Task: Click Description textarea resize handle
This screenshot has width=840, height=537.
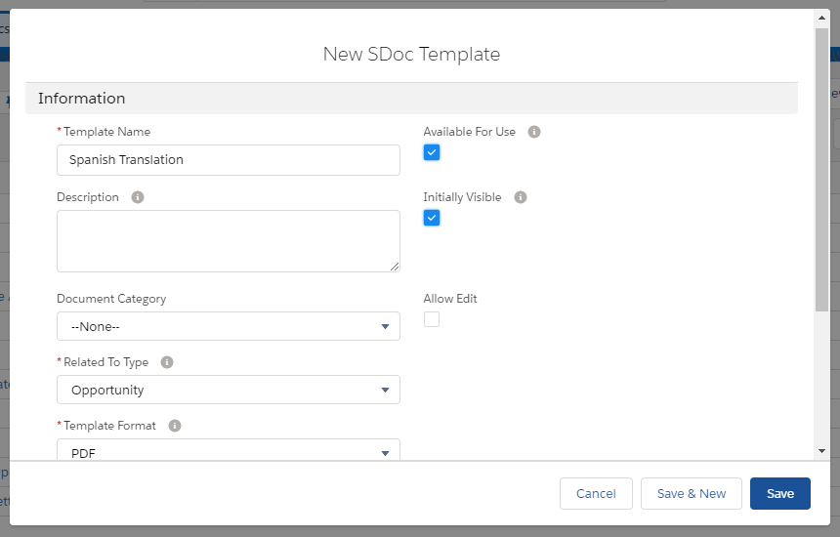Action: point(395,267)
